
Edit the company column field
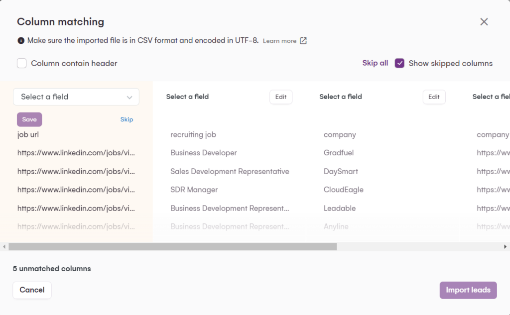pos(434,97)
